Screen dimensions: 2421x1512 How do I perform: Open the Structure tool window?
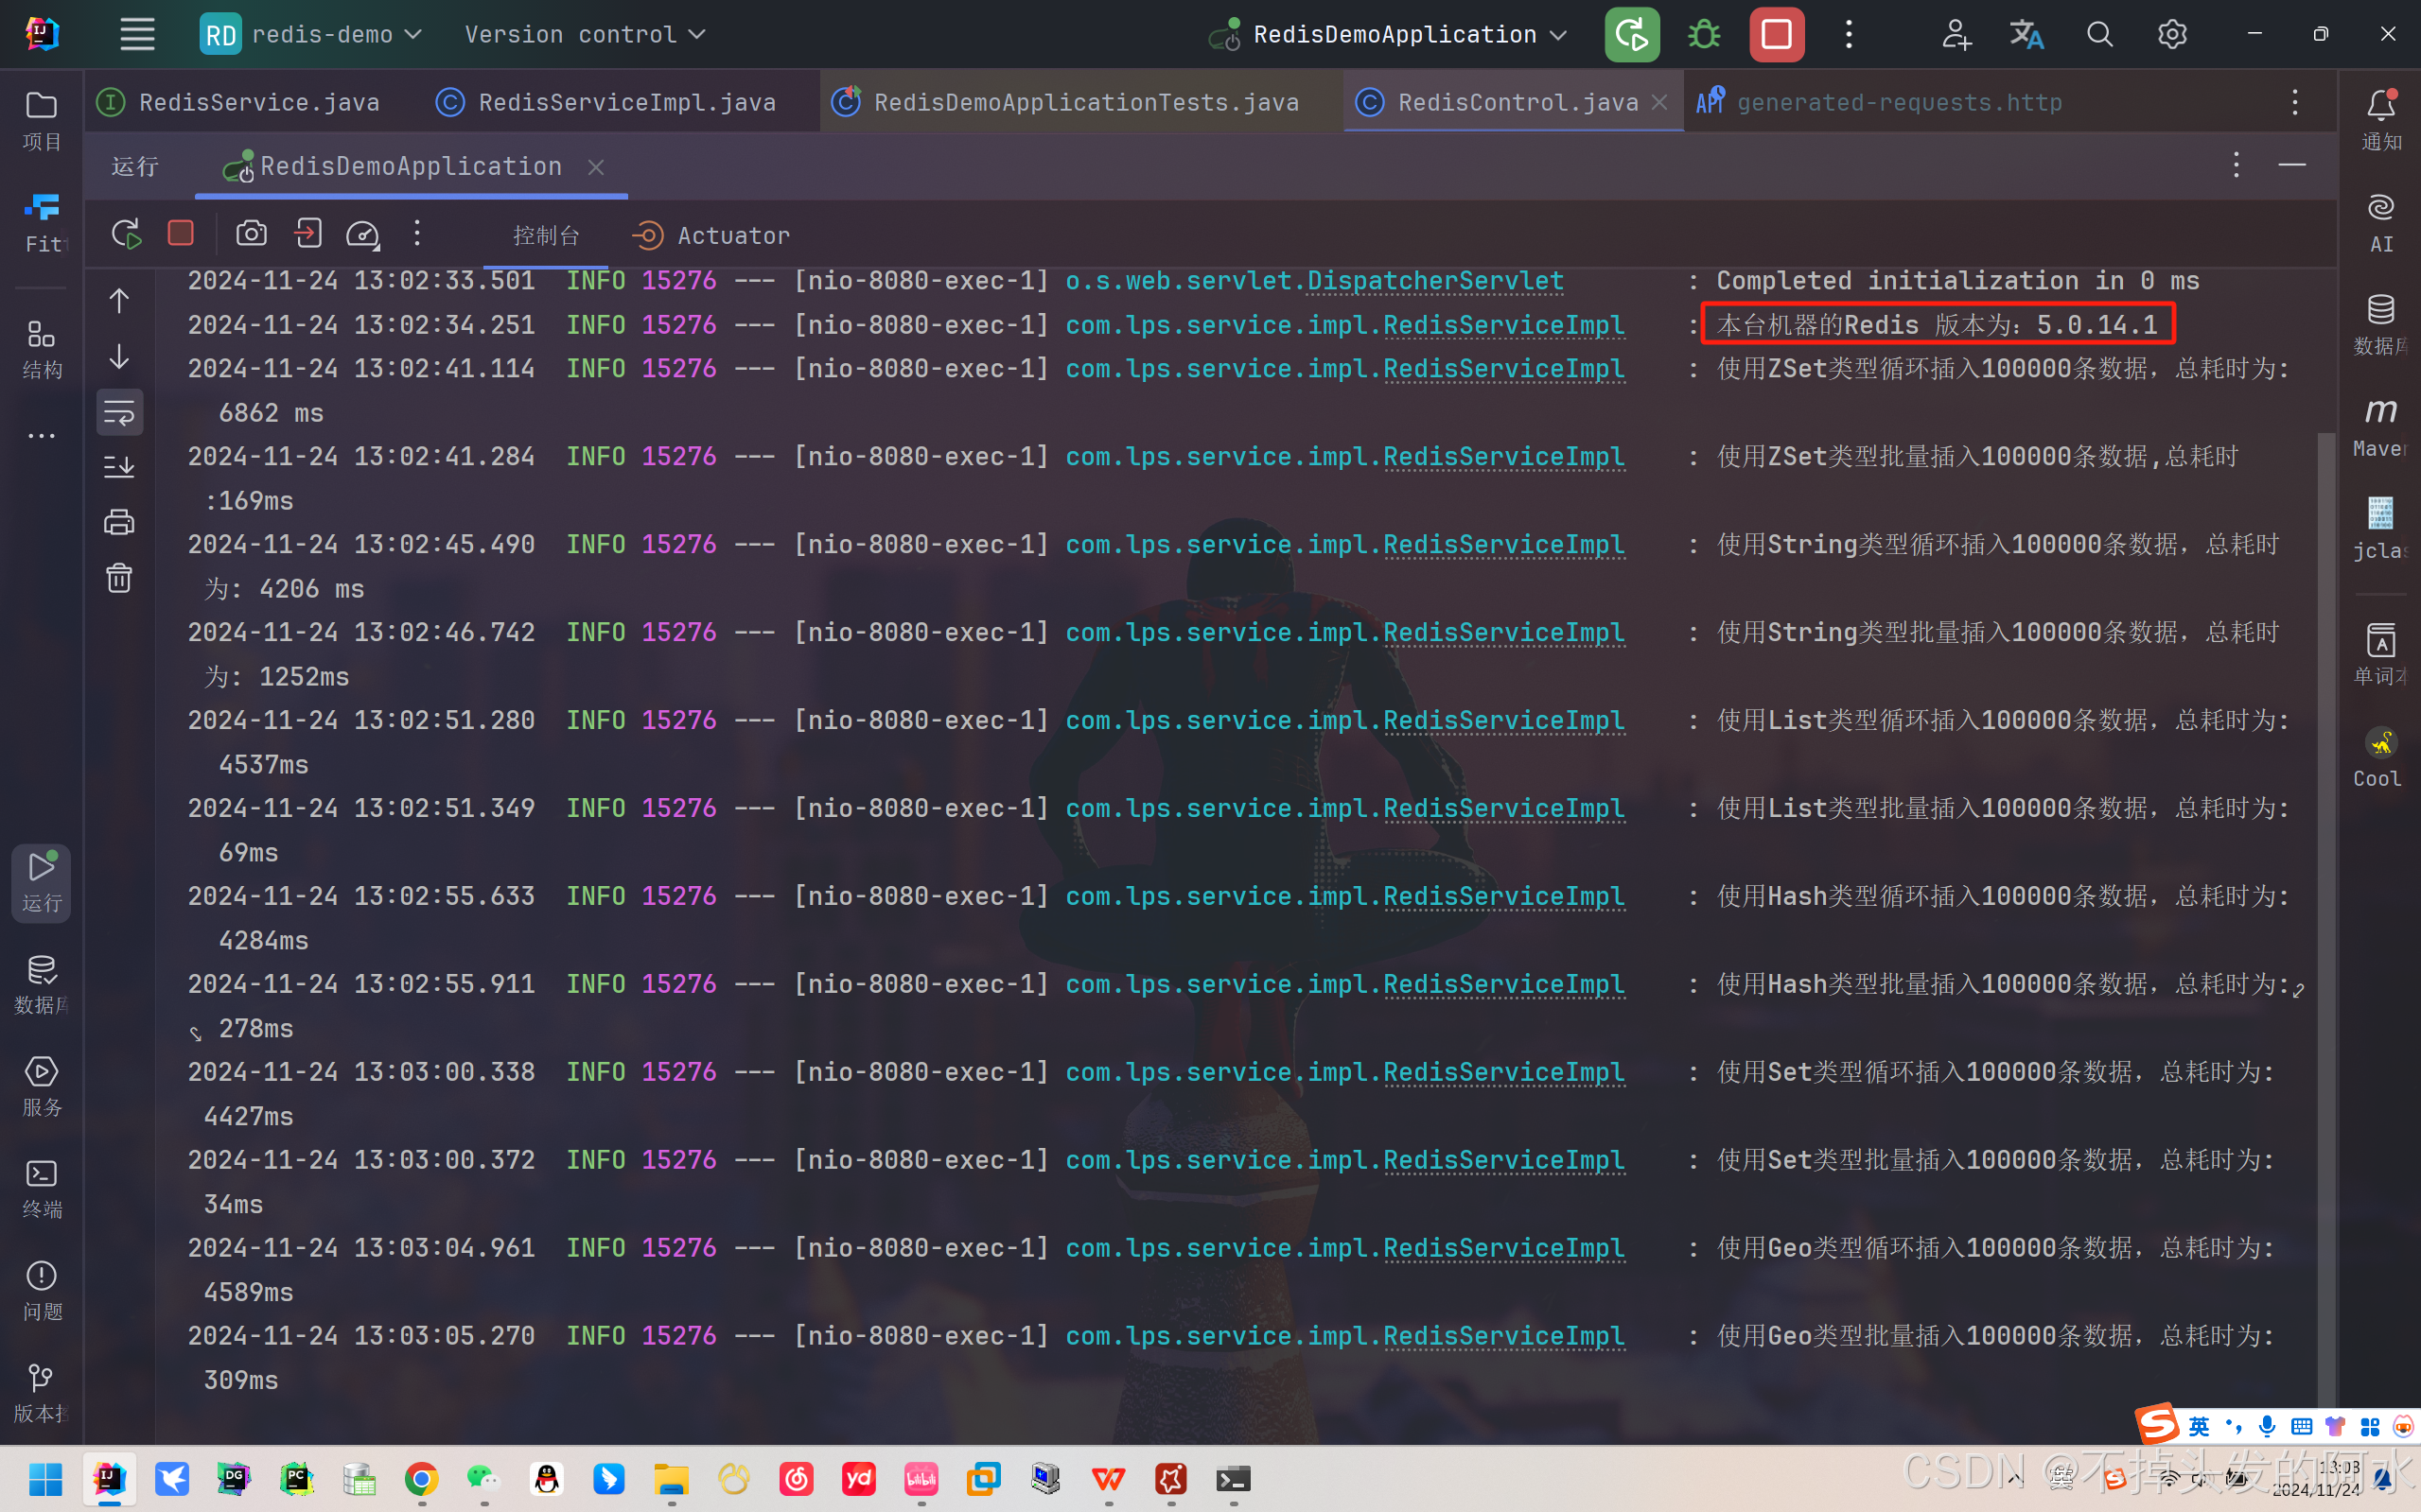(41, 348)
